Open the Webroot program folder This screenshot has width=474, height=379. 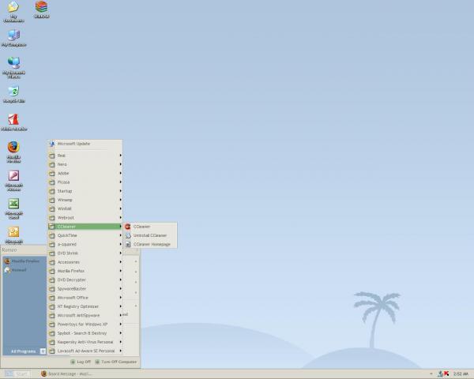click(x=85, y=218)
